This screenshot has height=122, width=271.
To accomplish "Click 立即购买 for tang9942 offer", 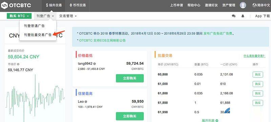I will click(x=130, y=78).
